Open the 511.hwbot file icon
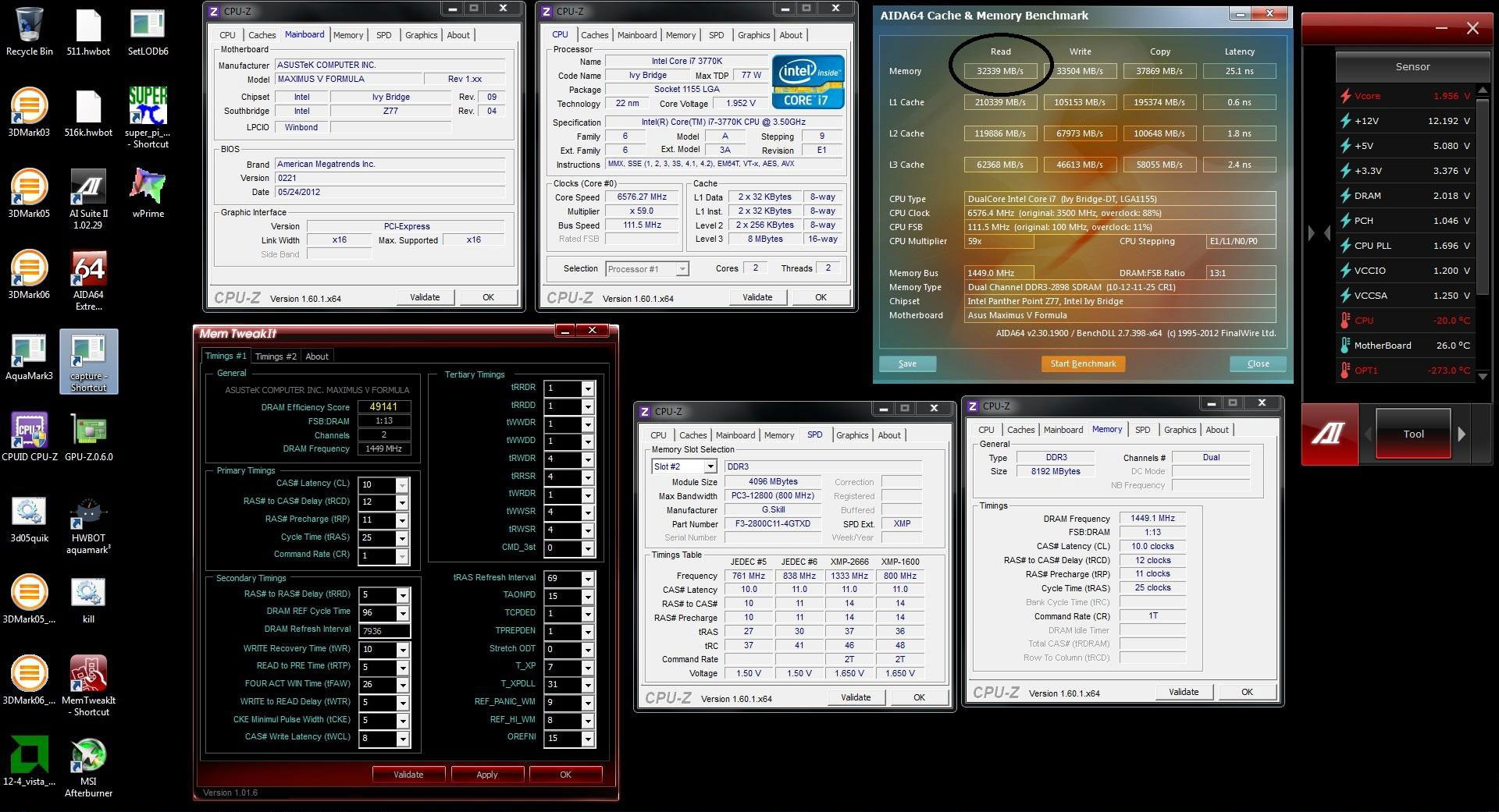Screen dimensions: 1499x812 (88, 31)
